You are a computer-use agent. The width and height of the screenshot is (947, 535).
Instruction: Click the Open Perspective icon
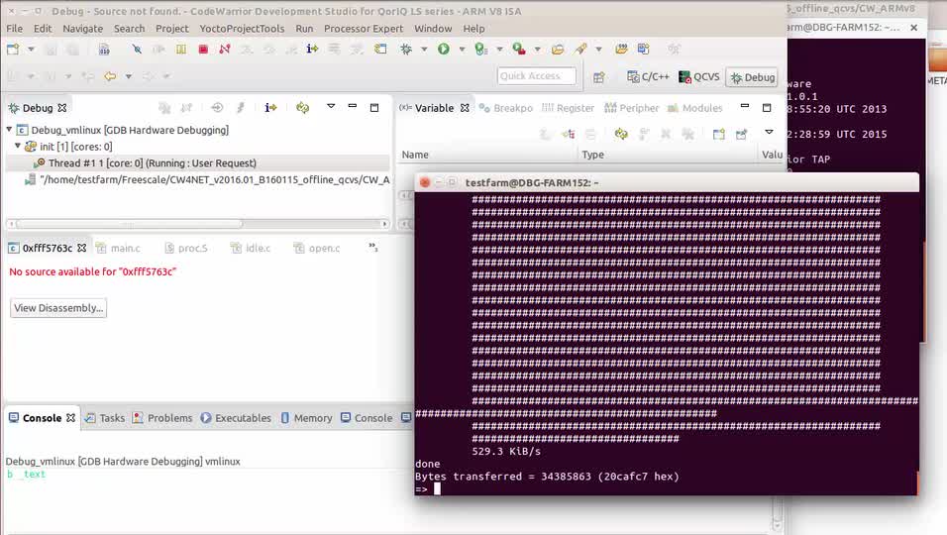point(598,77)
